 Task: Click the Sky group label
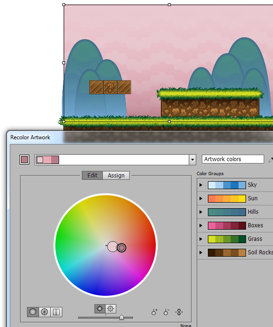click(252, 185)
